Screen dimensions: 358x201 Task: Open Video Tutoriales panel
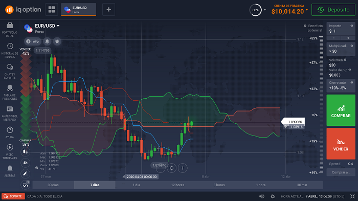coord(10,152)
